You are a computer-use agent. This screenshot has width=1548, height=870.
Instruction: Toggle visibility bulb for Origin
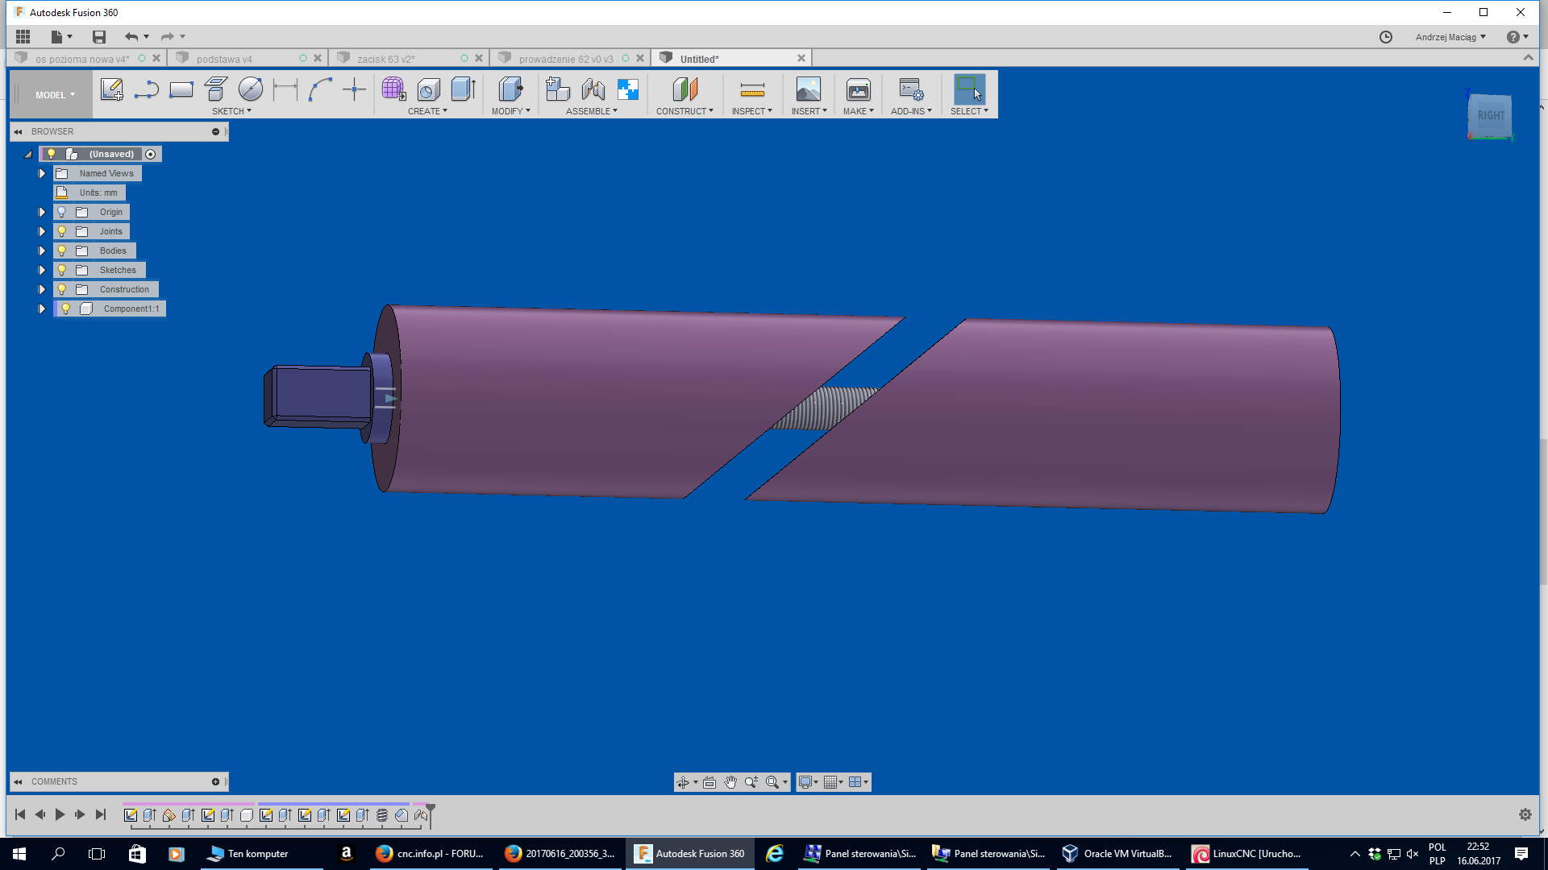(x=61, y=212)
